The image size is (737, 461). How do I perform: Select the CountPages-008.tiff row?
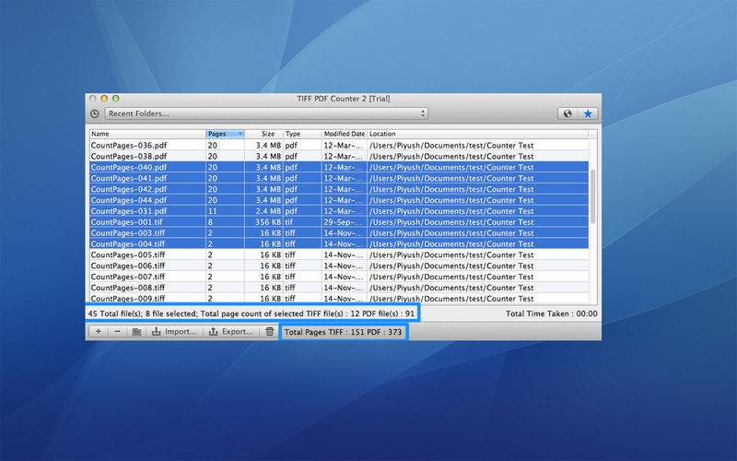click(x=339, y=288)
